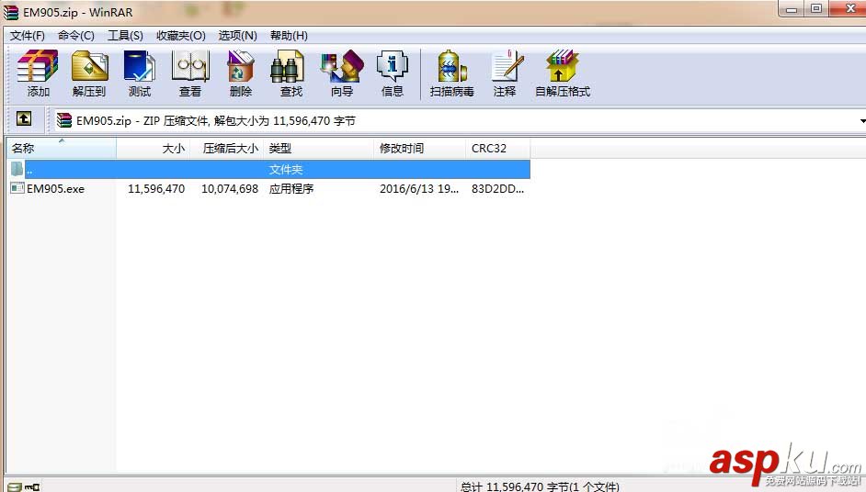The width and height of the screenshot is (866, 492).
Task: Click the 2016/6/13 modified date cell
Action: (419, 189)
